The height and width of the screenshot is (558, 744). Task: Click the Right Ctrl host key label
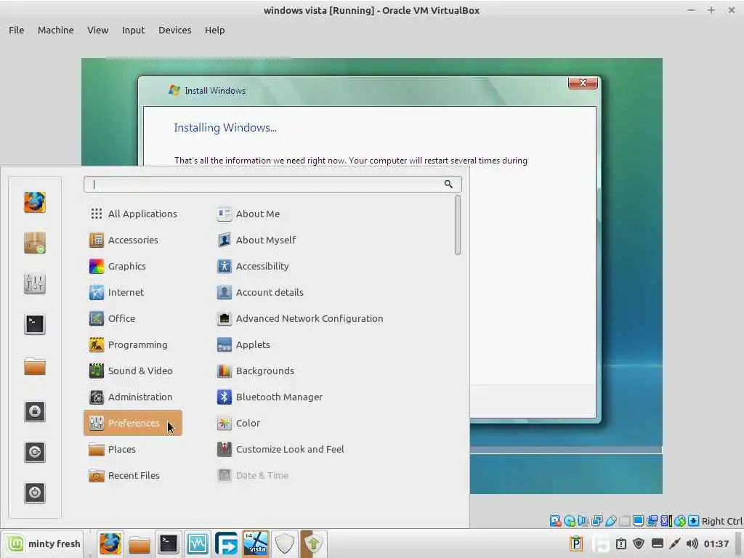click(721, 521)
